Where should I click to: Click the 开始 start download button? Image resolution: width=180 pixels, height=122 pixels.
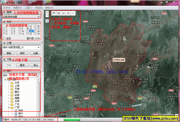(x=9, y=65)
